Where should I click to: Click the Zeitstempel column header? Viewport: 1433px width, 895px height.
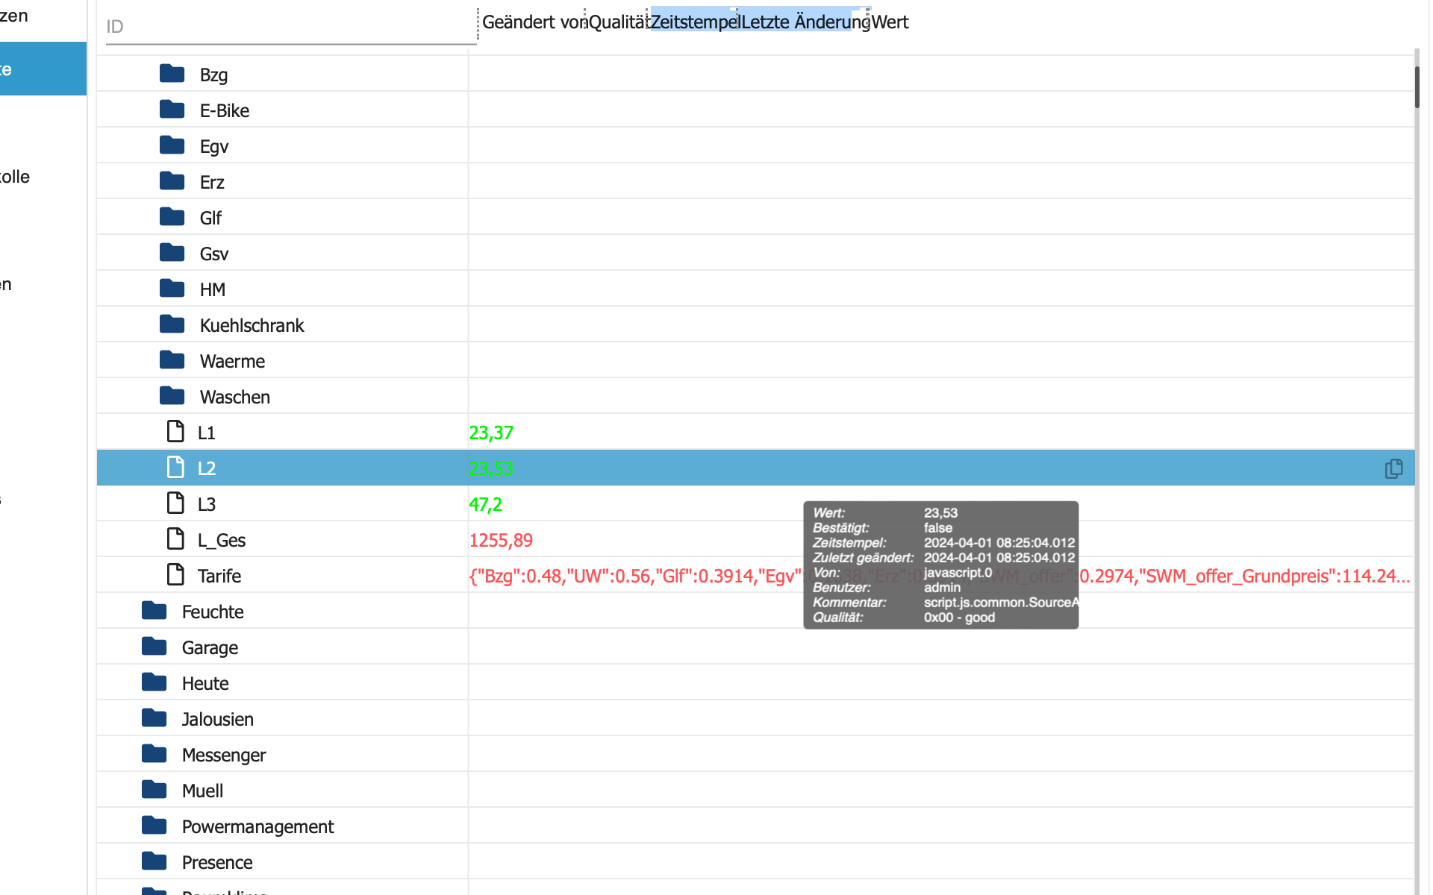pyautogui.click(x=693, y=22)
